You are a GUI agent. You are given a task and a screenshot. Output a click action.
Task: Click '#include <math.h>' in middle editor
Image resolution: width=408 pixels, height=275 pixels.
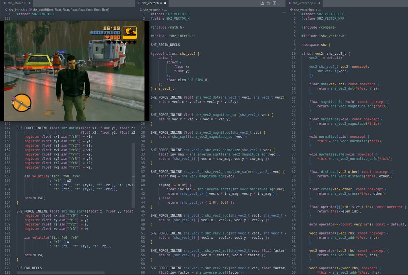(x=167, y=27)
